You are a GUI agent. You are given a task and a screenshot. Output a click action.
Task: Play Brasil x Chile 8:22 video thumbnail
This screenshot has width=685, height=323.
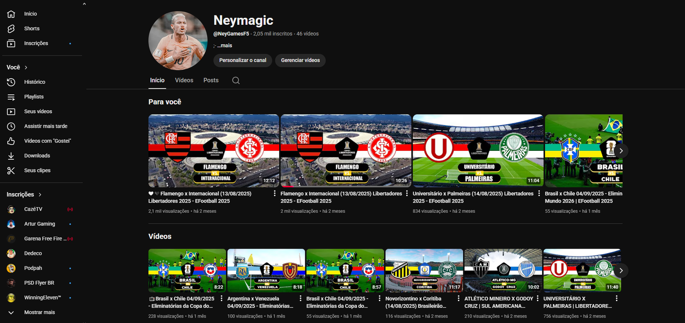[187, 270]
